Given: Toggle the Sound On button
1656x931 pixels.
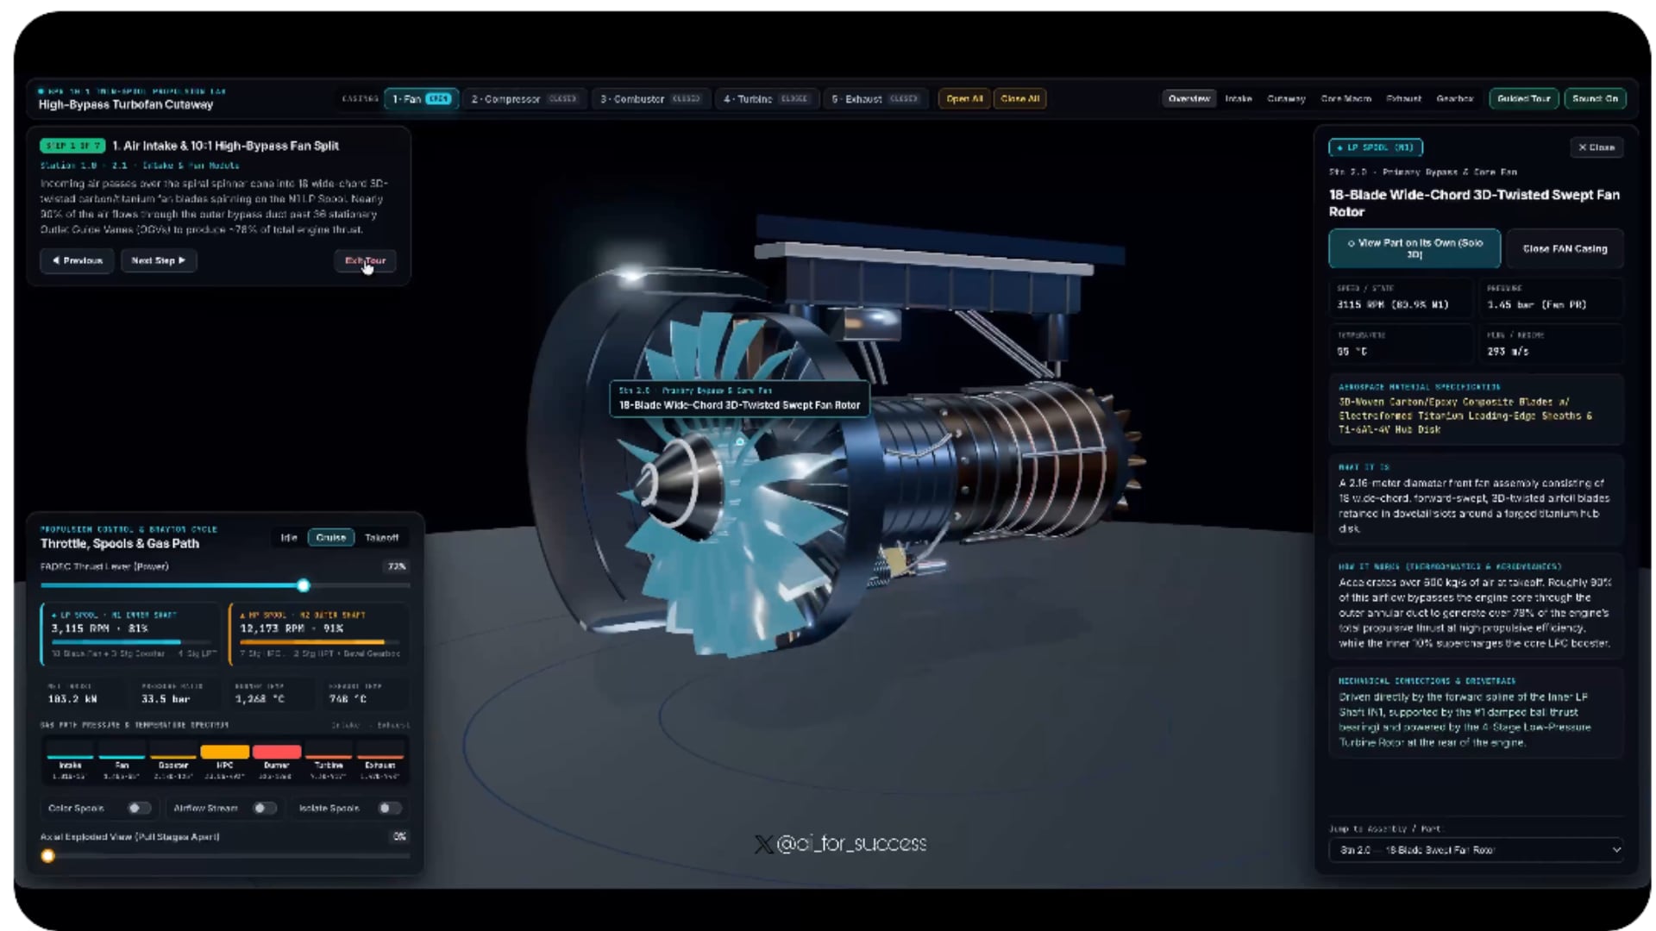Looking at the screenshot, I should 1595,99.
